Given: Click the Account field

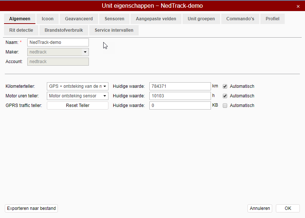Looking at the screenshot, I should pyautogui.click(x=58, y=62).
